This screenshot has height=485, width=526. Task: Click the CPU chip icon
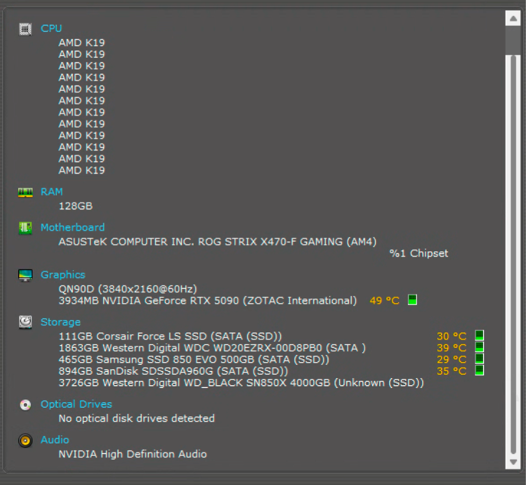[x=25, y=29]
